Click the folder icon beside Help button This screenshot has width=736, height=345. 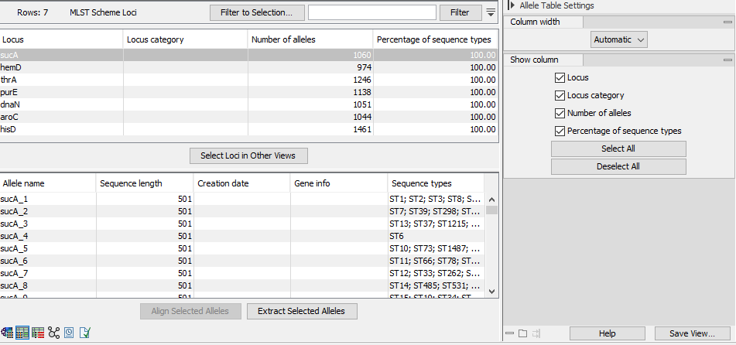click(522, 333)
